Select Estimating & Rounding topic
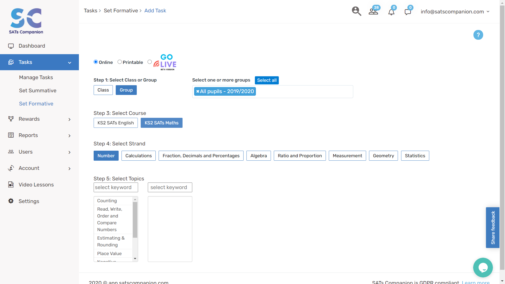This screenshot has height=284, width=505. 113,241
